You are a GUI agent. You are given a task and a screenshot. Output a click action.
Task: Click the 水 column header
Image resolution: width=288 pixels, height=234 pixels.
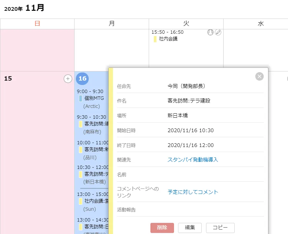pos(261,24)
